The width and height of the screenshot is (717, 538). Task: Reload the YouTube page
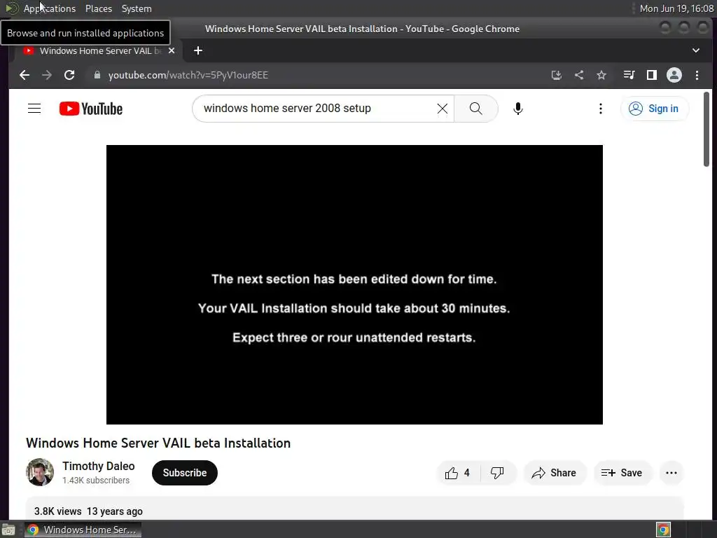pyautogui.click(x=69, y=75)
